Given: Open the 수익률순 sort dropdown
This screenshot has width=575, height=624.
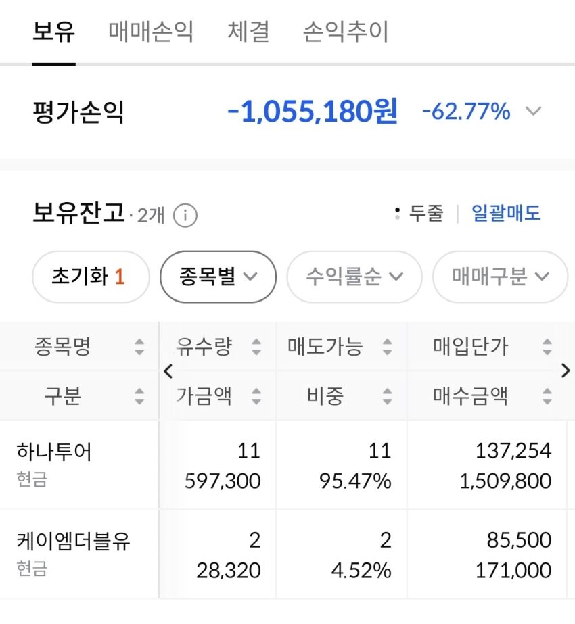Looking at the screenshot, I should tap(354, 277).
